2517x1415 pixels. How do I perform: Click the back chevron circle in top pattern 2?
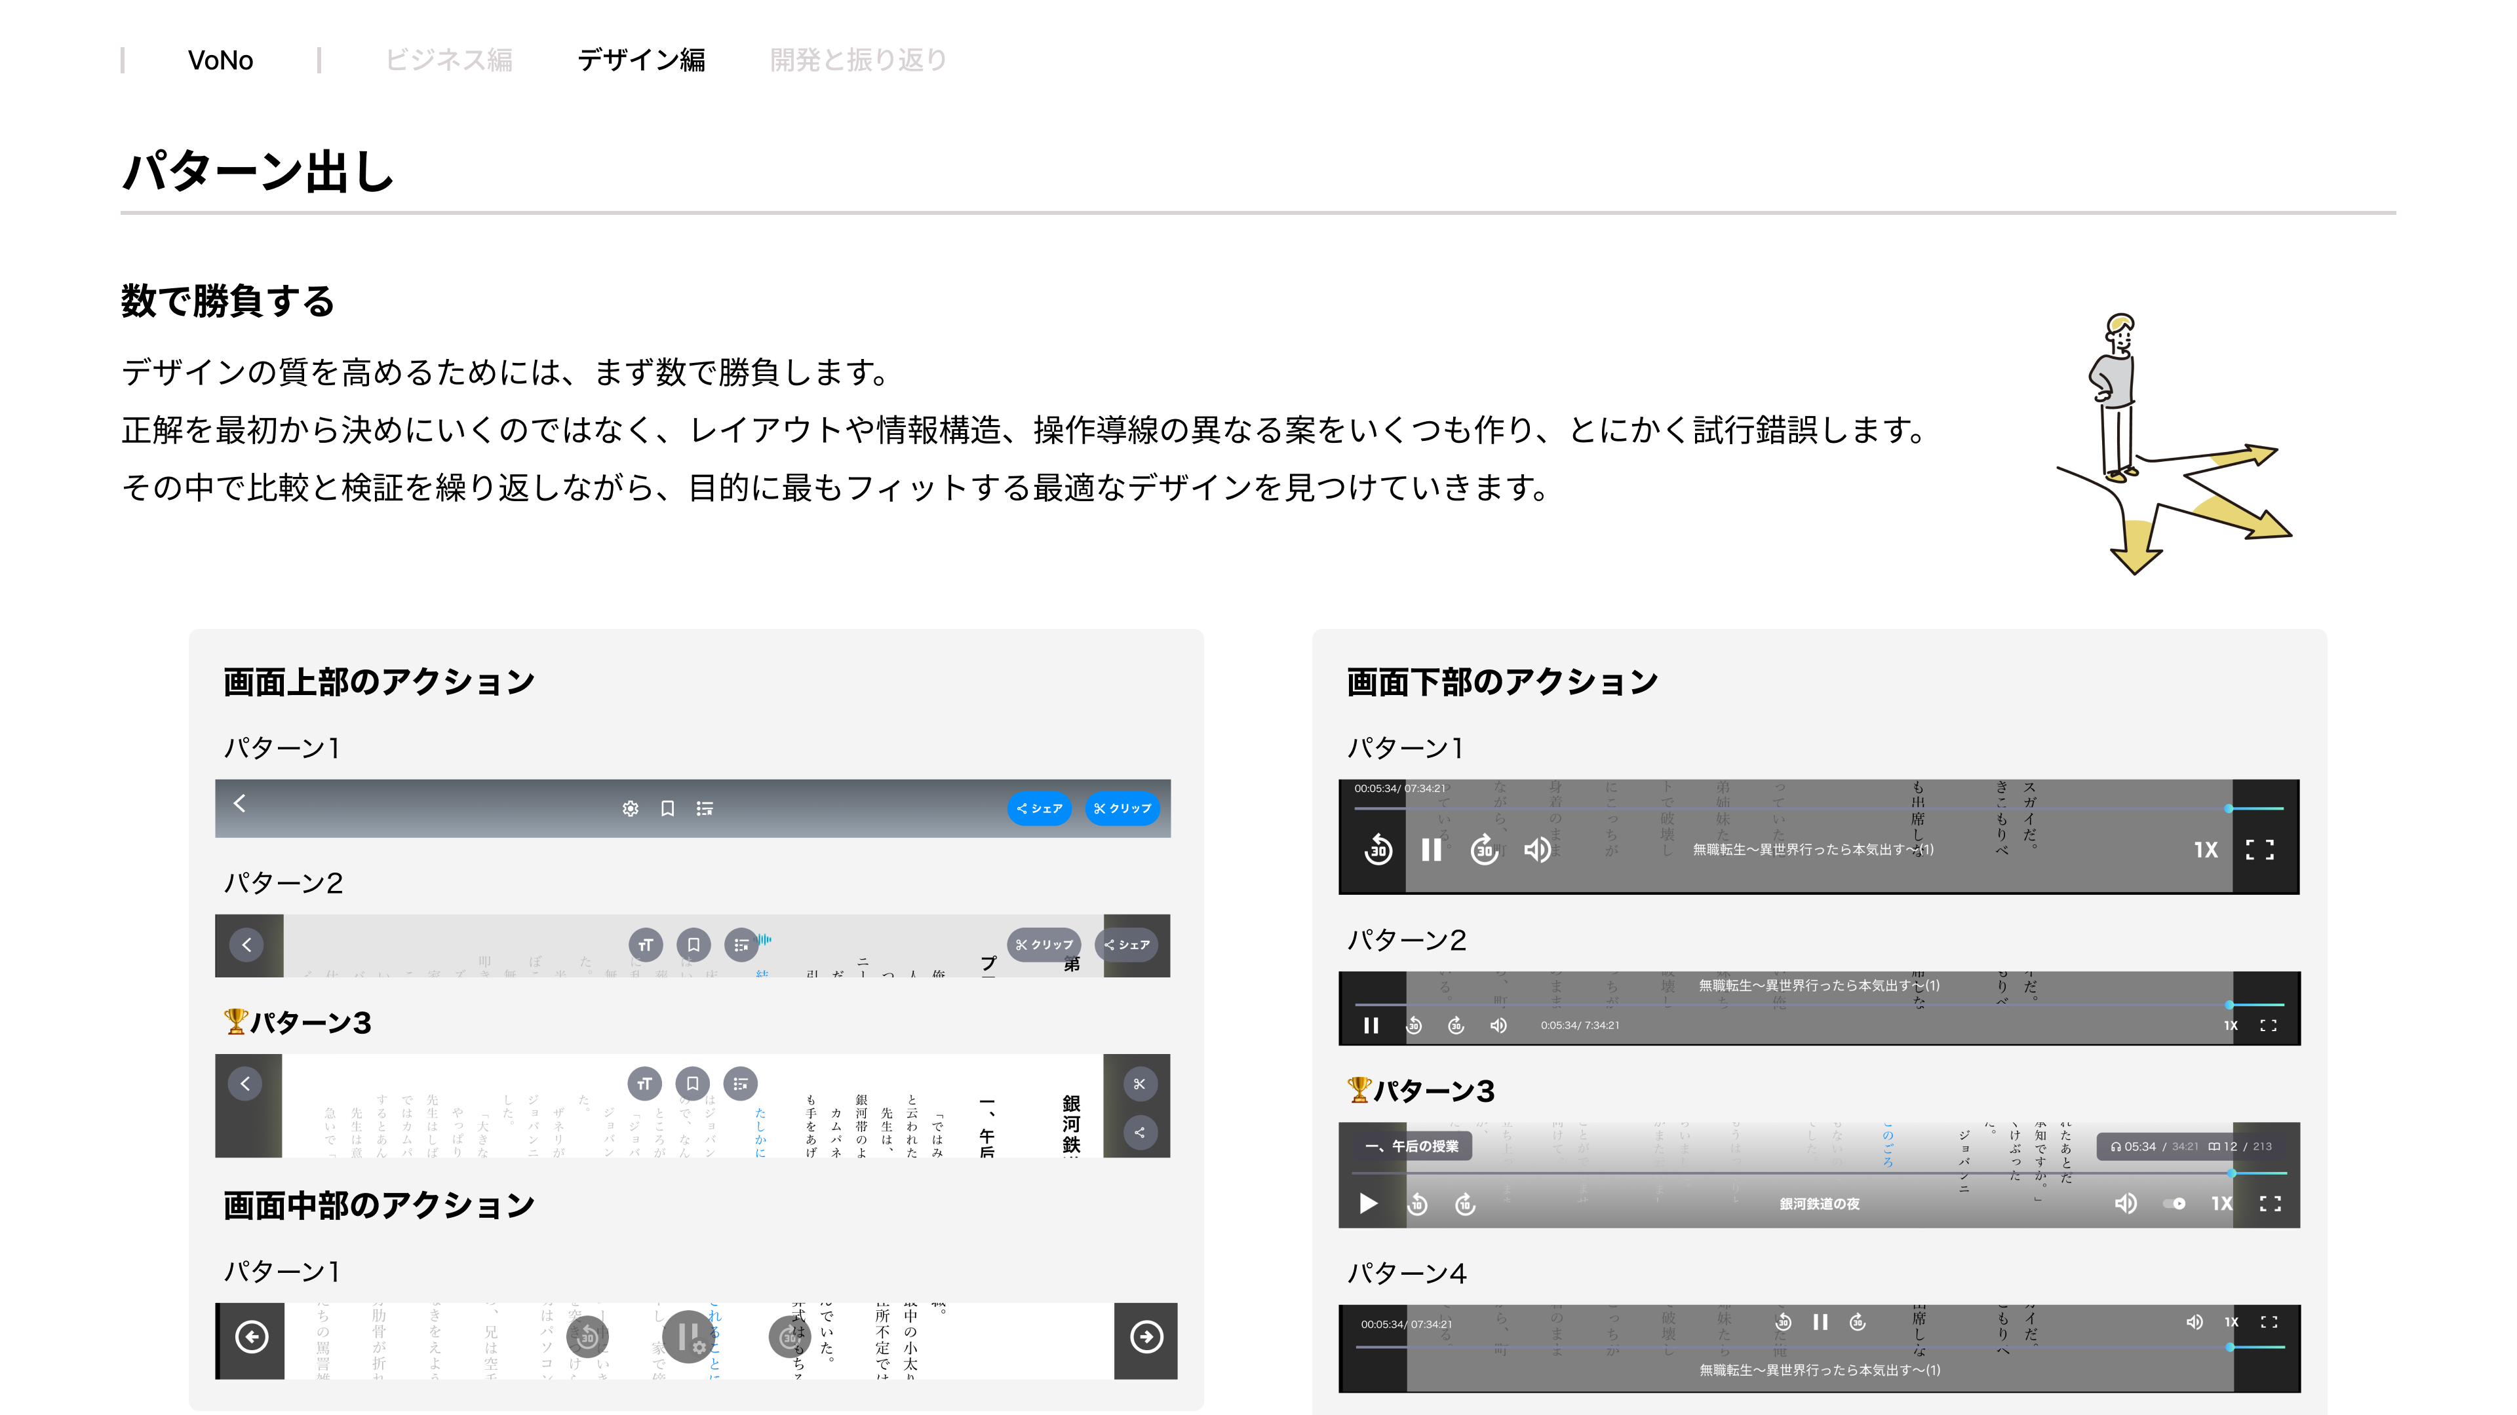[x=246, y=944]
